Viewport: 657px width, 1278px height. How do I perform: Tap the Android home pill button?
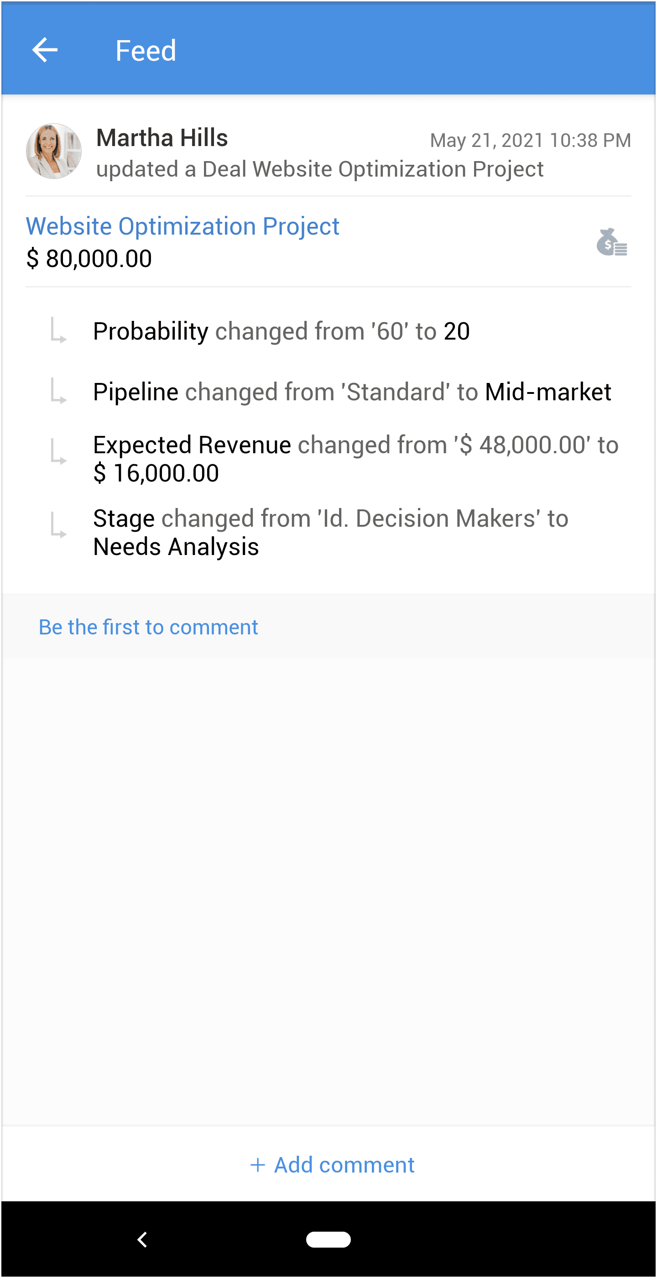[328, 1239]
